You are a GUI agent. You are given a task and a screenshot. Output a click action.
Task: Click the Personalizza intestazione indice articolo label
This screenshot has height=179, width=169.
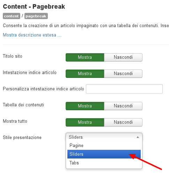click(x=43, y=89)
